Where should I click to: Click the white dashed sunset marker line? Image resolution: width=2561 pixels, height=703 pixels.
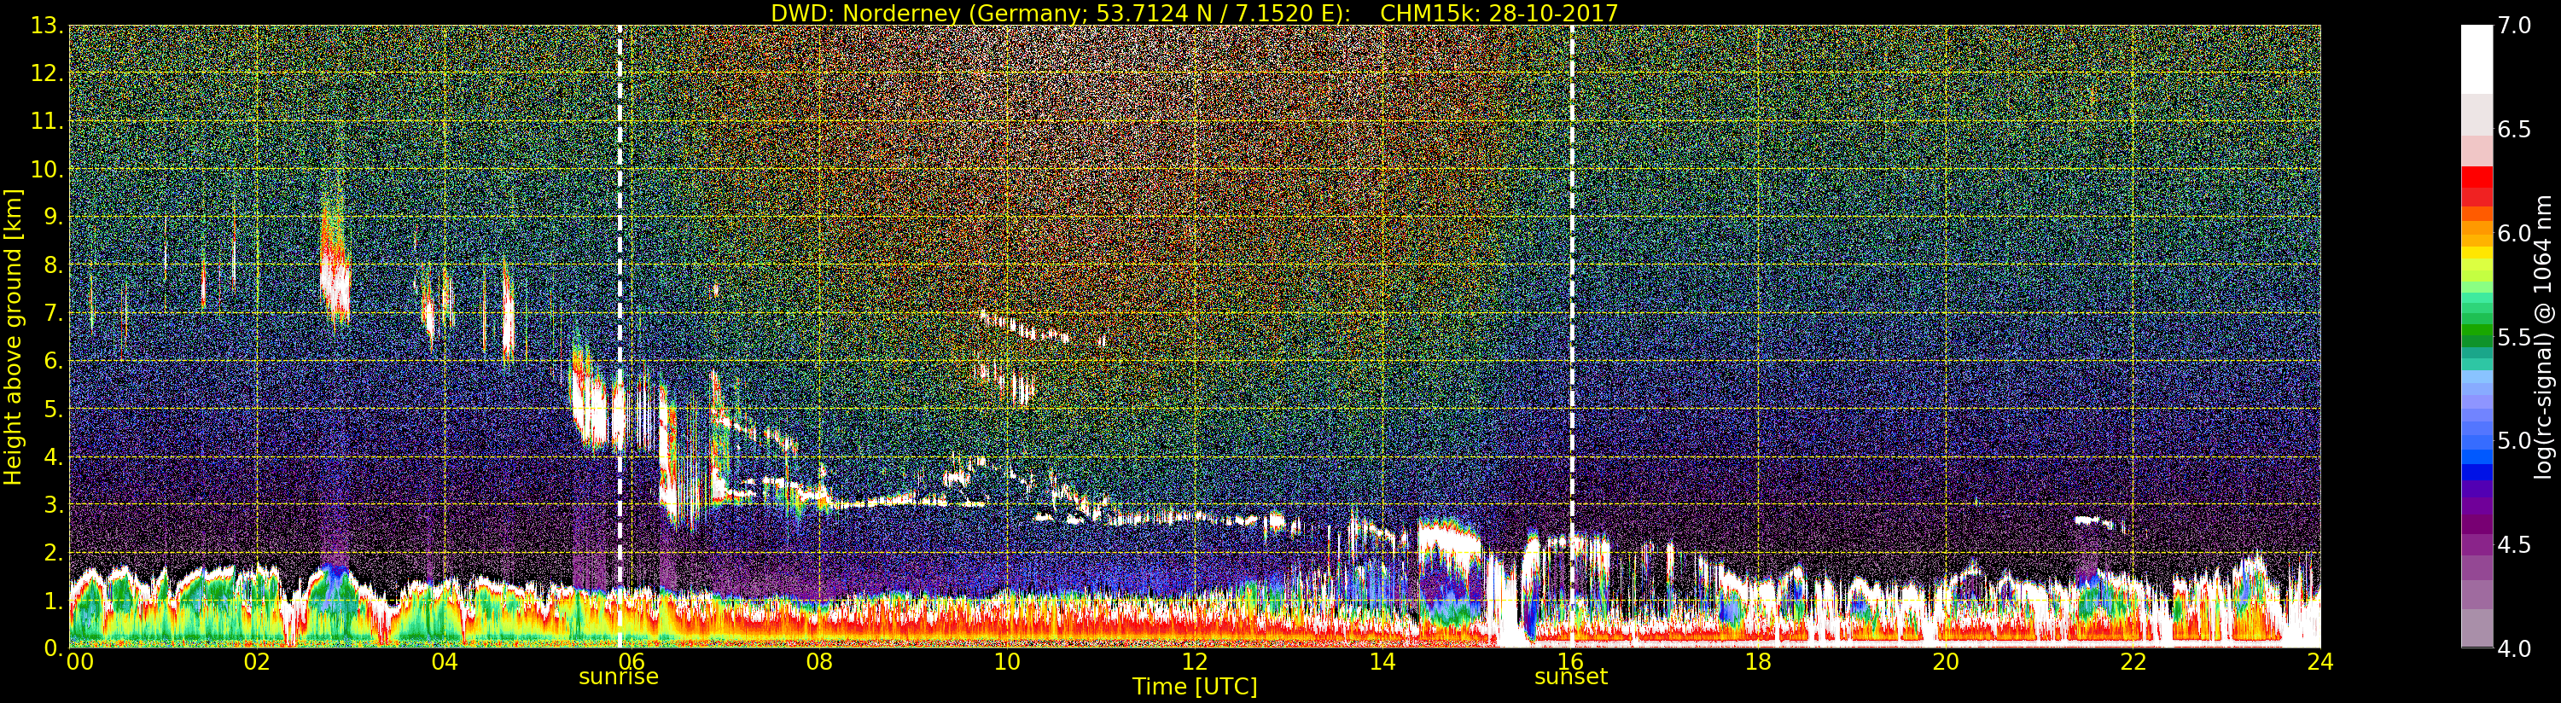point(1572,336)
